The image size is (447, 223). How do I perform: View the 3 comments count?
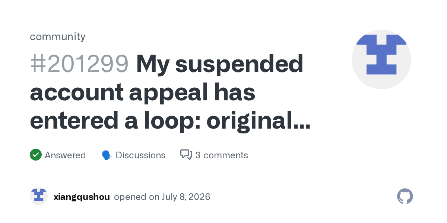[x=222, y=155]
